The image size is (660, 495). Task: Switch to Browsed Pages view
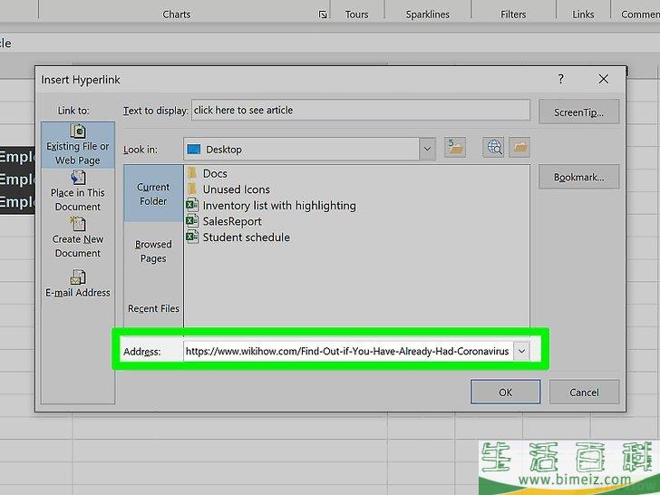pyautogui.click(x=153, y=251)
